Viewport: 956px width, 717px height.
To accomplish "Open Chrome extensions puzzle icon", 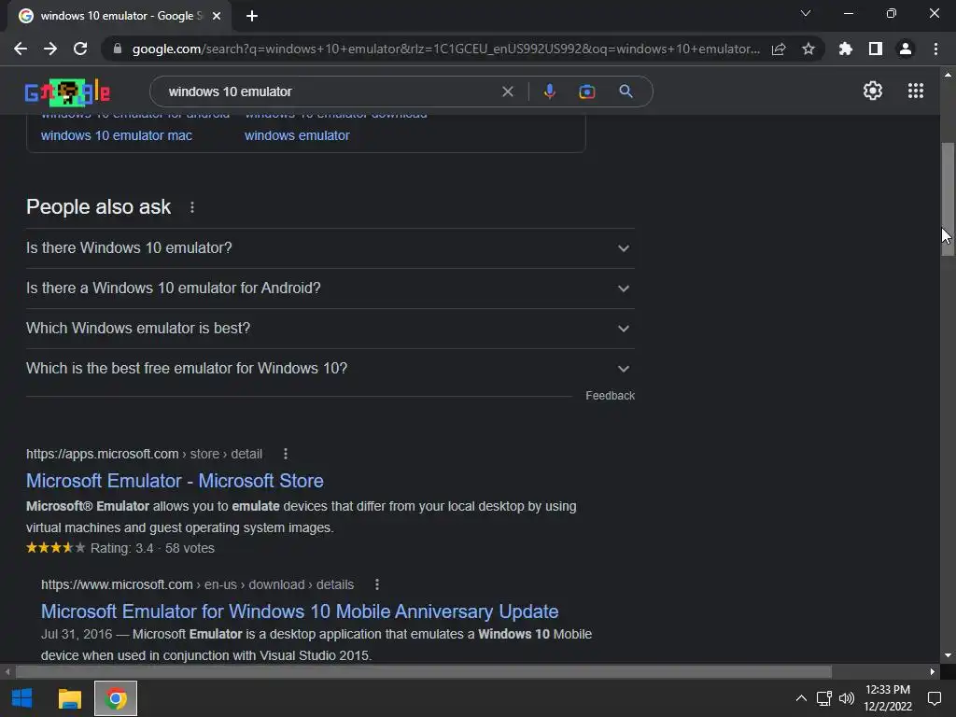I will pyautogui.click(x=846, y=49).
